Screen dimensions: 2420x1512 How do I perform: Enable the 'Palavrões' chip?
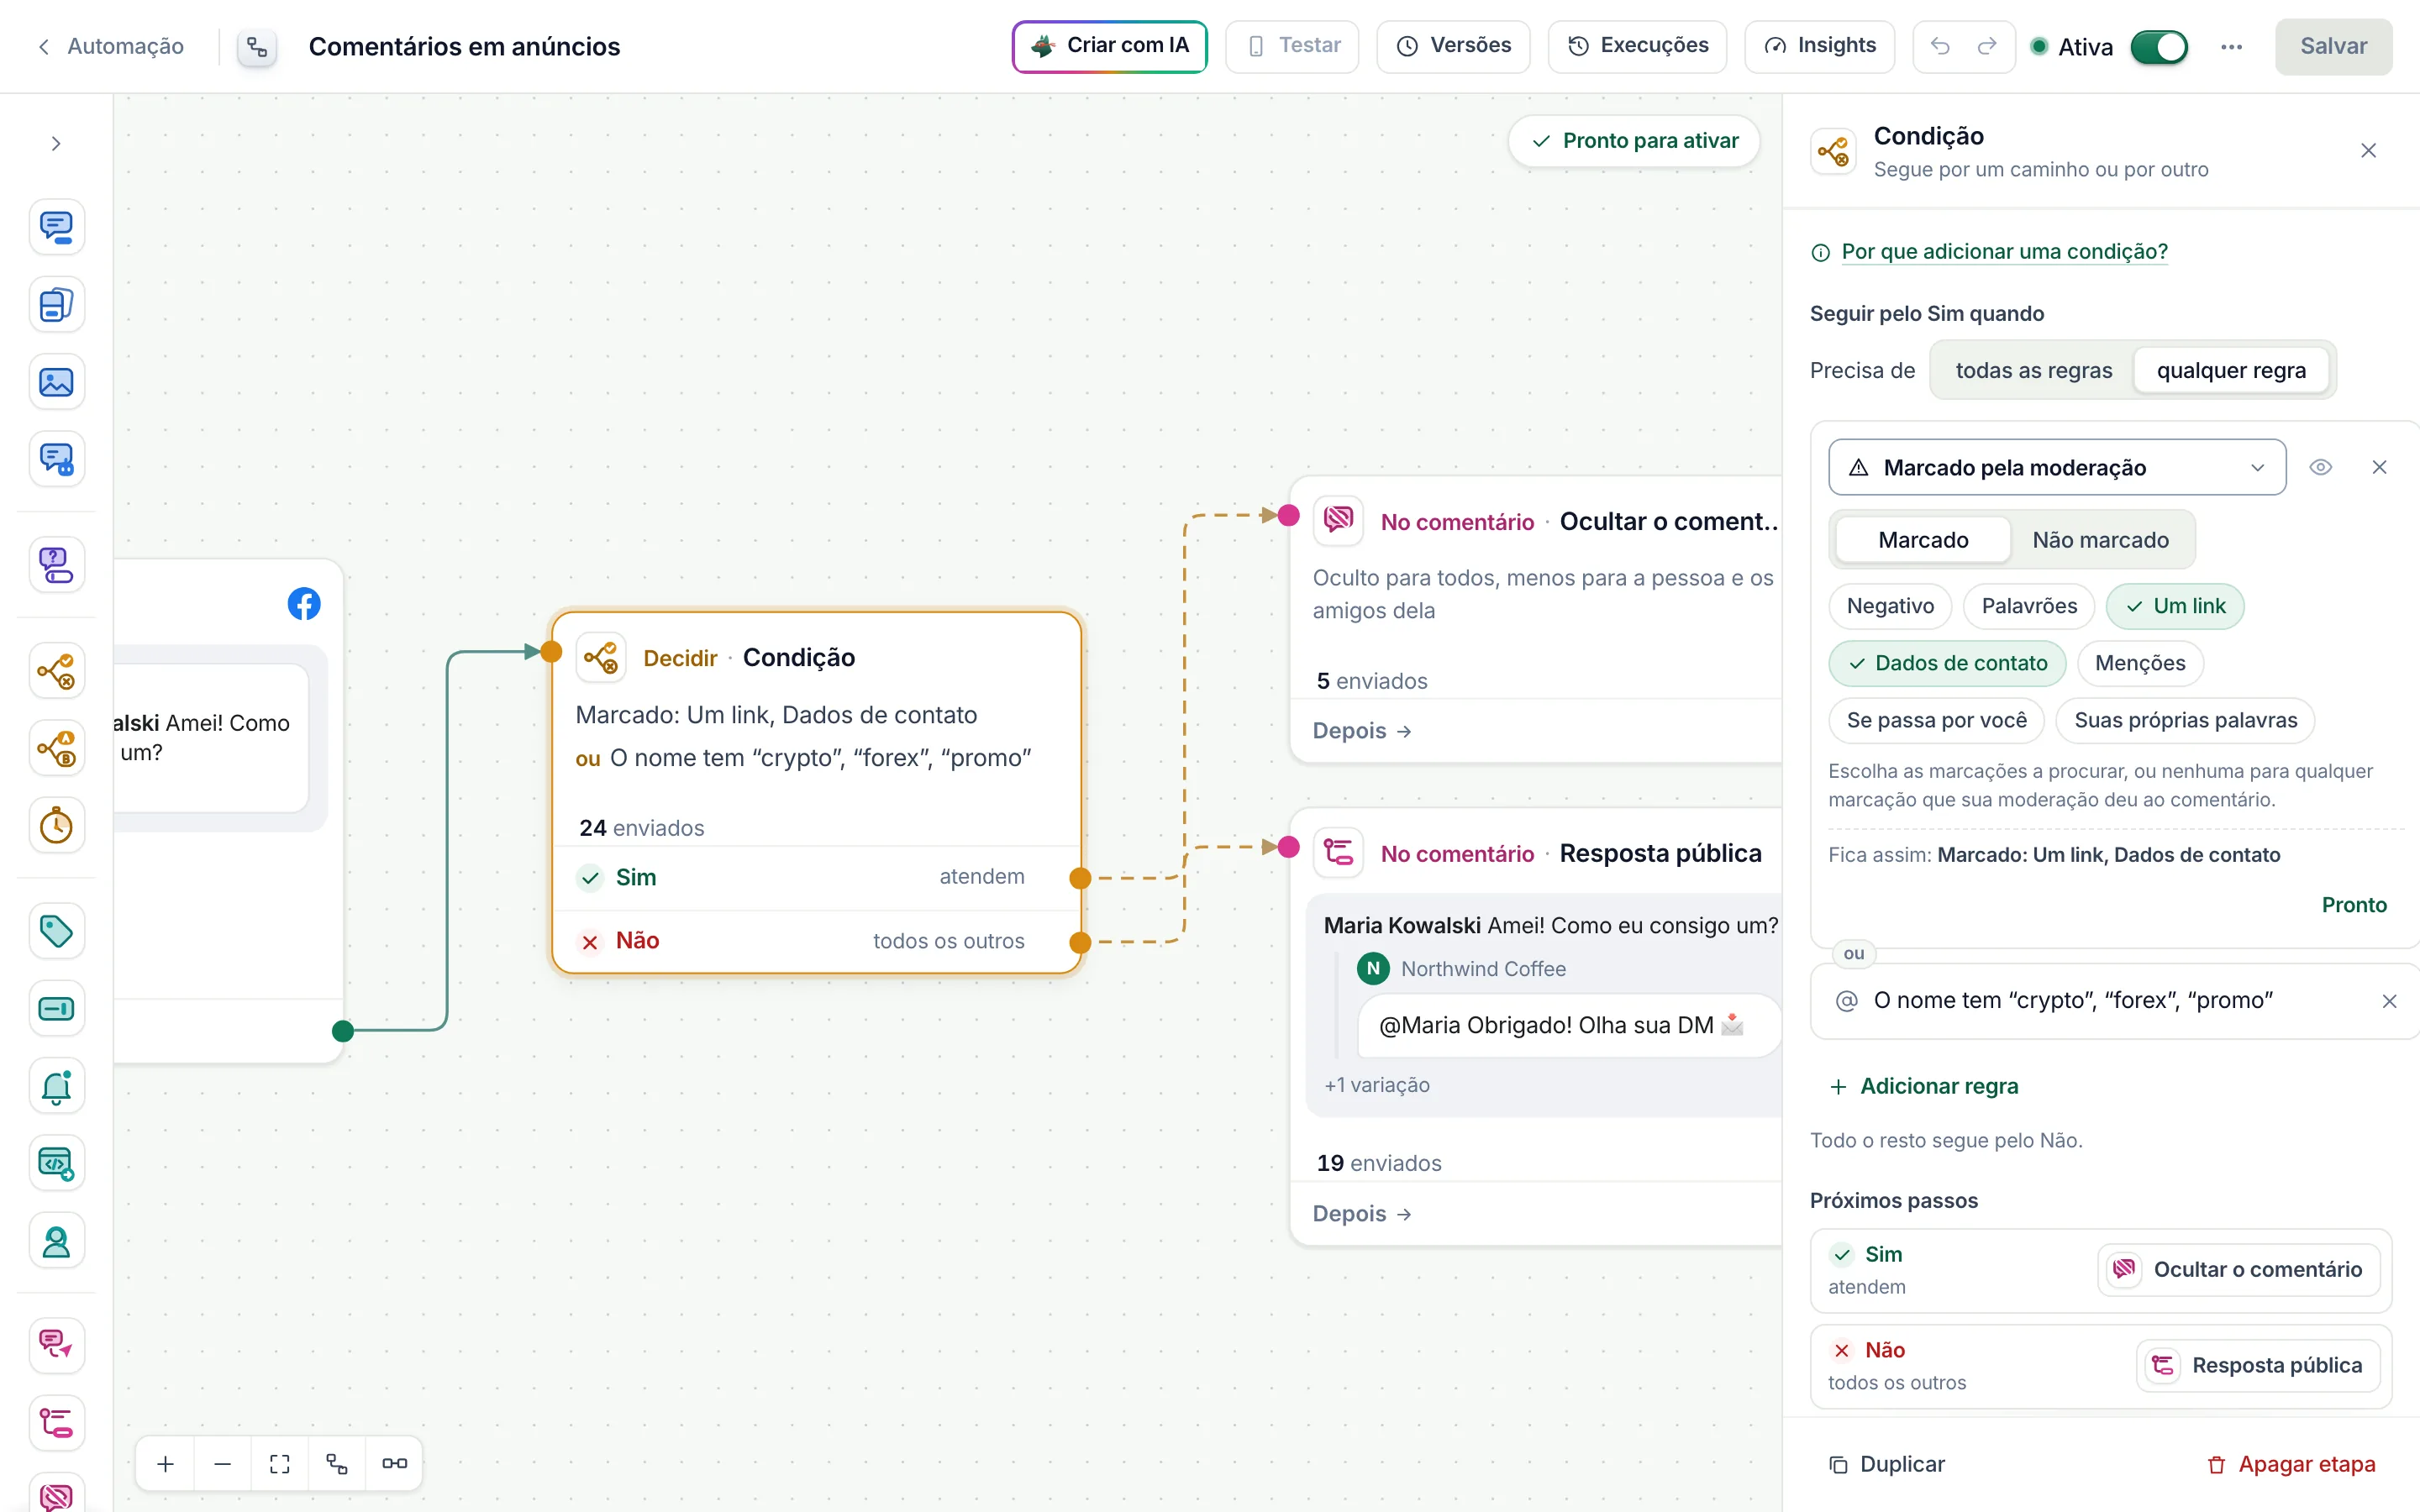(2029, 606)
